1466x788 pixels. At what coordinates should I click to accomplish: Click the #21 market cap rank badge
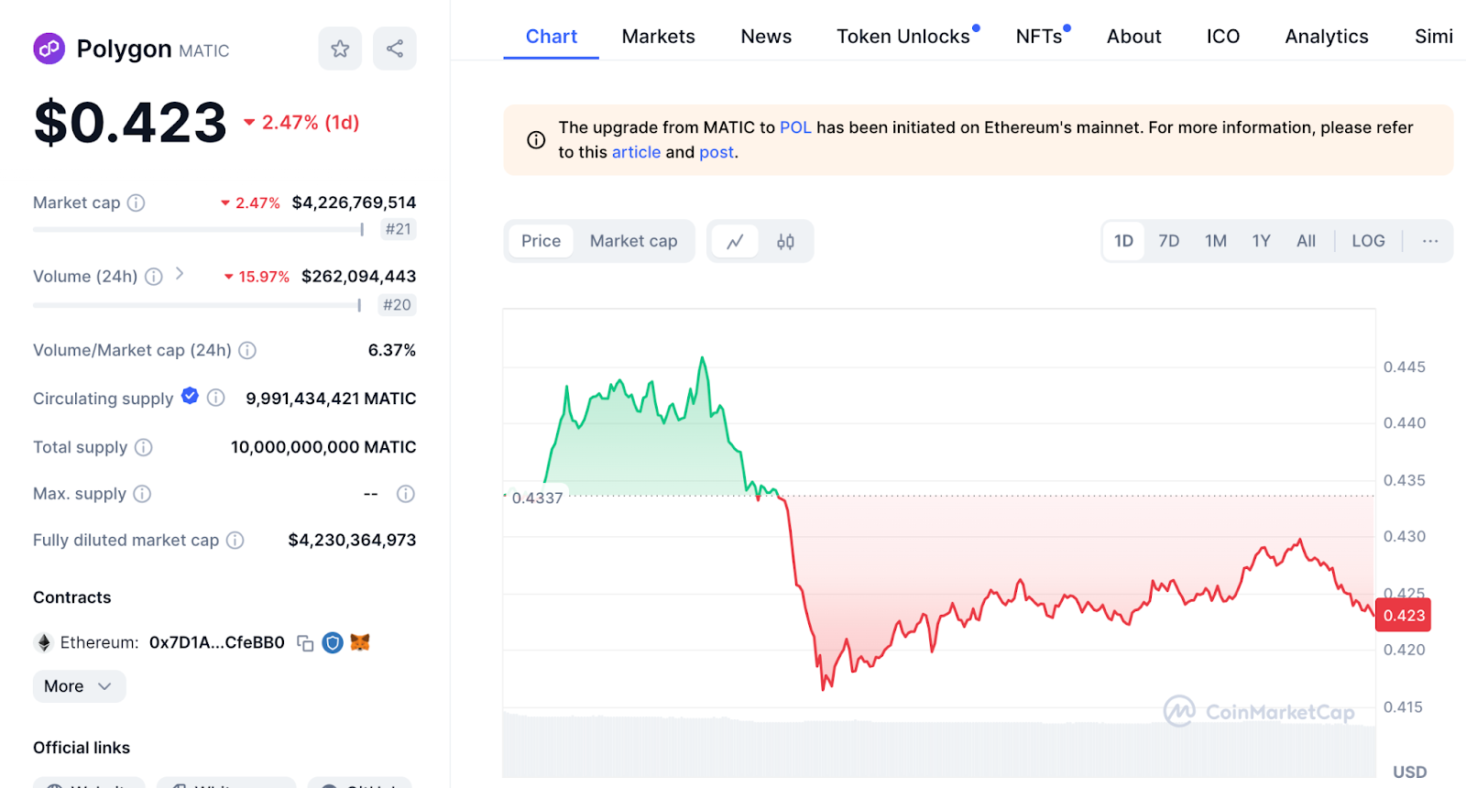(399, 229)
